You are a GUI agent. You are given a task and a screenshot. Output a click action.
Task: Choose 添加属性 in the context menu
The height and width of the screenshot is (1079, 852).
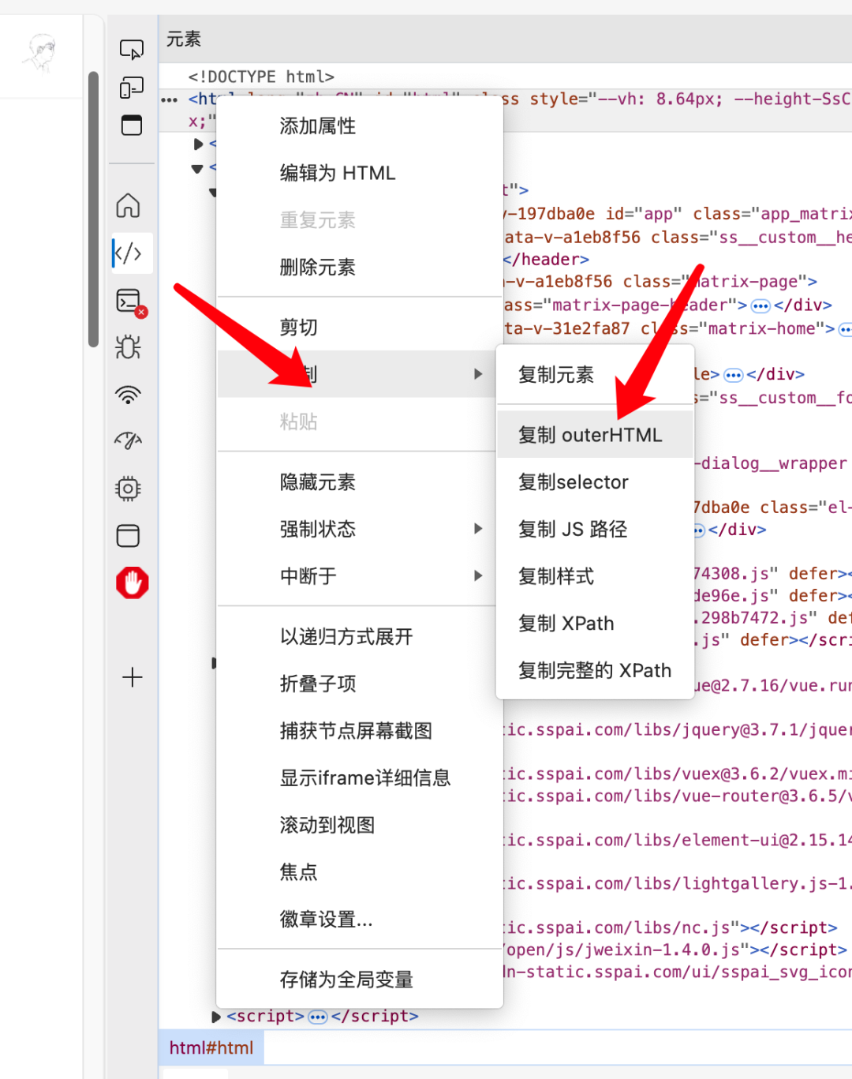click(x=360, y=126)
